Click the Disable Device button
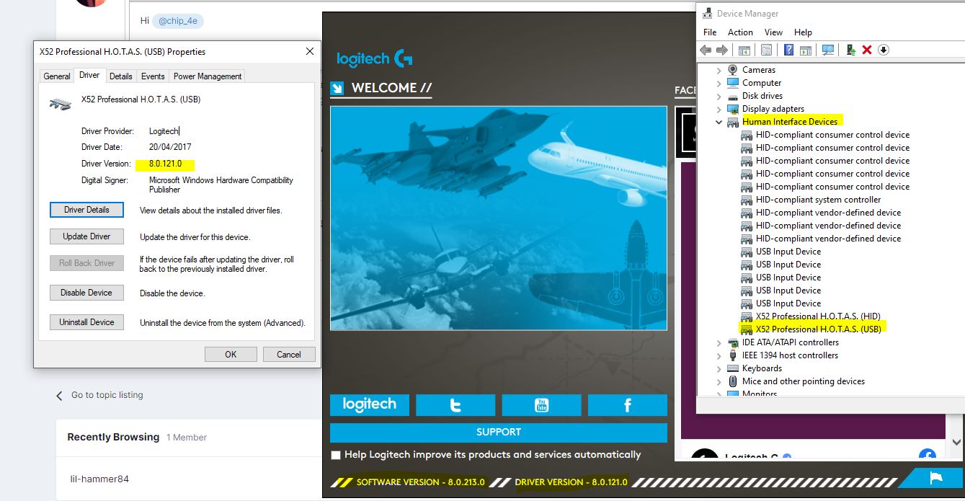This screenshot has width=965, height=501. [x=86, y=293]
